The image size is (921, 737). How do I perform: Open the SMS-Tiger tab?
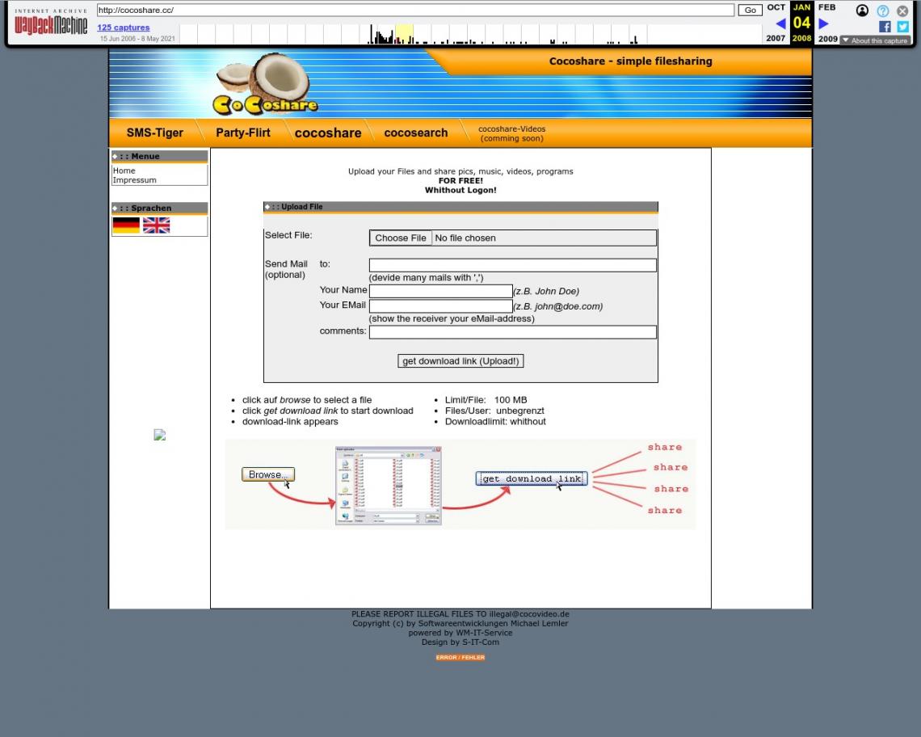coord(155,133)
